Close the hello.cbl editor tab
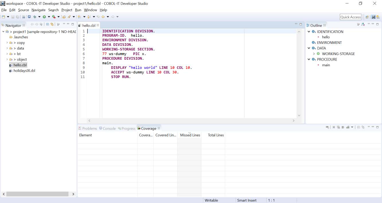This screenshot has width=382, height=203. pyautogui.click(x=98, y=25)
